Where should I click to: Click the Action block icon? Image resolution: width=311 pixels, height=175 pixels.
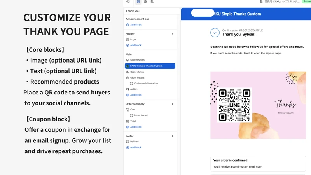[128, 89]
